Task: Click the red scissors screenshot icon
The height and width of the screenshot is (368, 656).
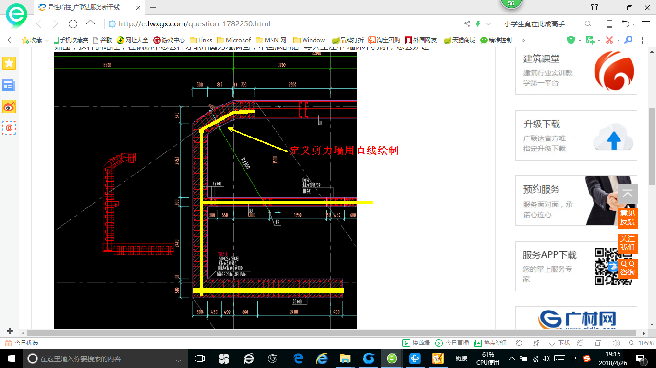Action: pos(609,40)
